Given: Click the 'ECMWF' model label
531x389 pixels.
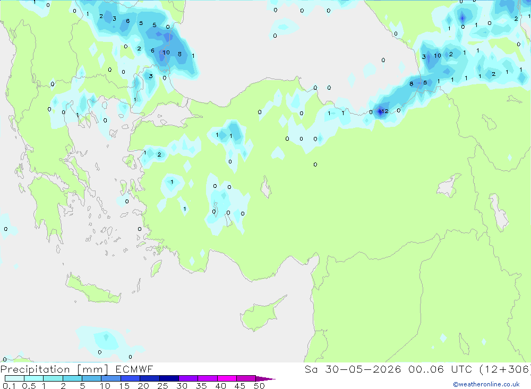Looking at the screenshot, I should [134, 369].
